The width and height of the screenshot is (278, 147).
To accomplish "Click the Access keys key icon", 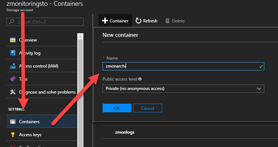I will (x=13, y=135).
